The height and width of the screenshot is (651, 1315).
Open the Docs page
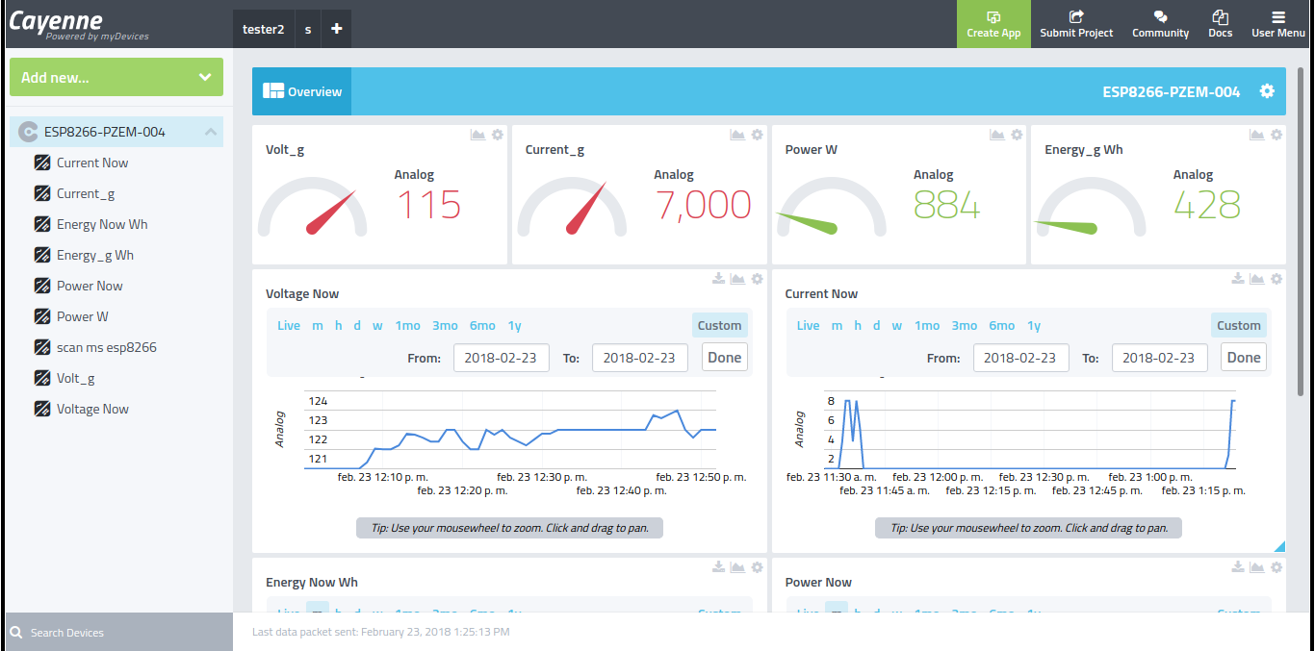[1220, 24]
